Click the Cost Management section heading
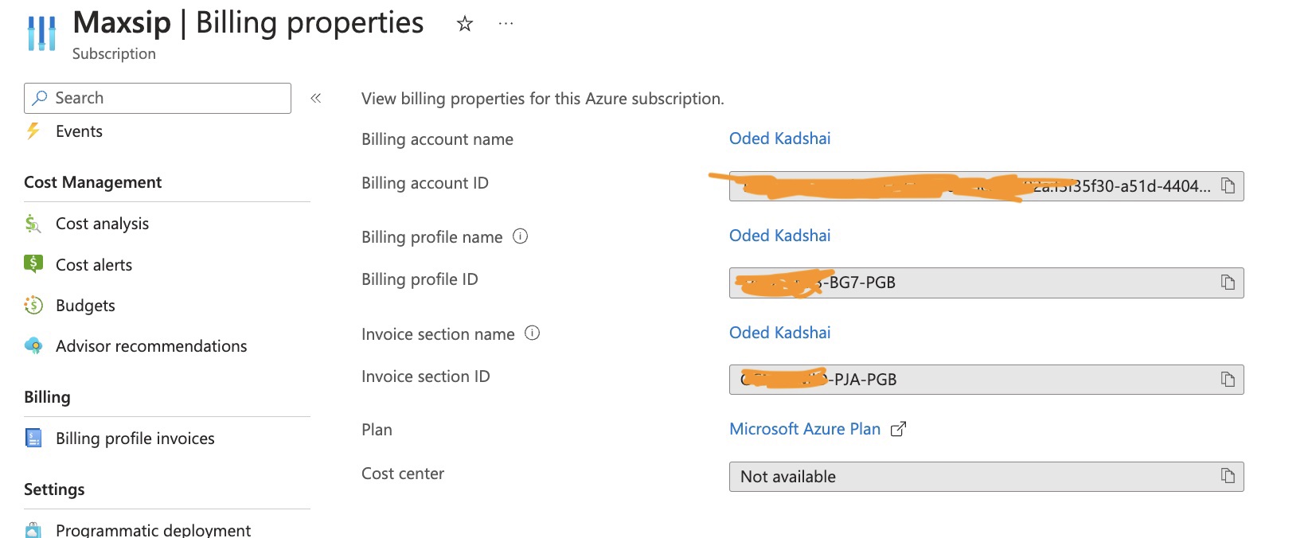1312x538 pixels. (92, 182)
